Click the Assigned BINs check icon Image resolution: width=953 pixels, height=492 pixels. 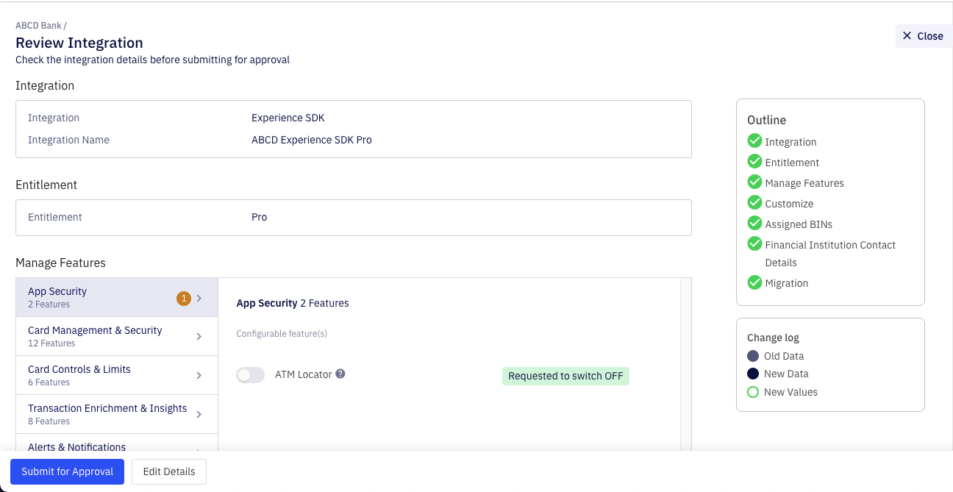coord(754,224)
